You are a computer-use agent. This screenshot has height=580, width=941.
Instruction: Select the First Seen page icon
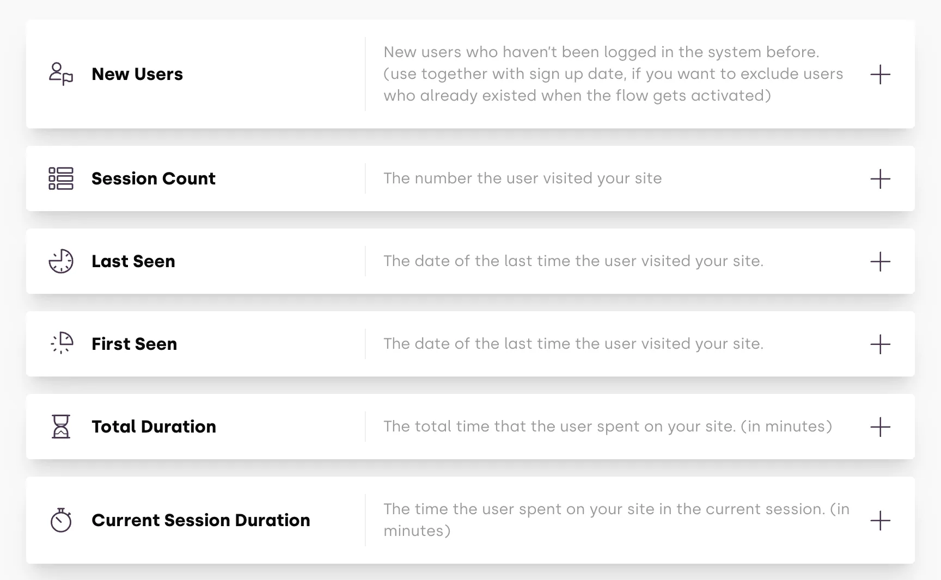coord(60,344)
